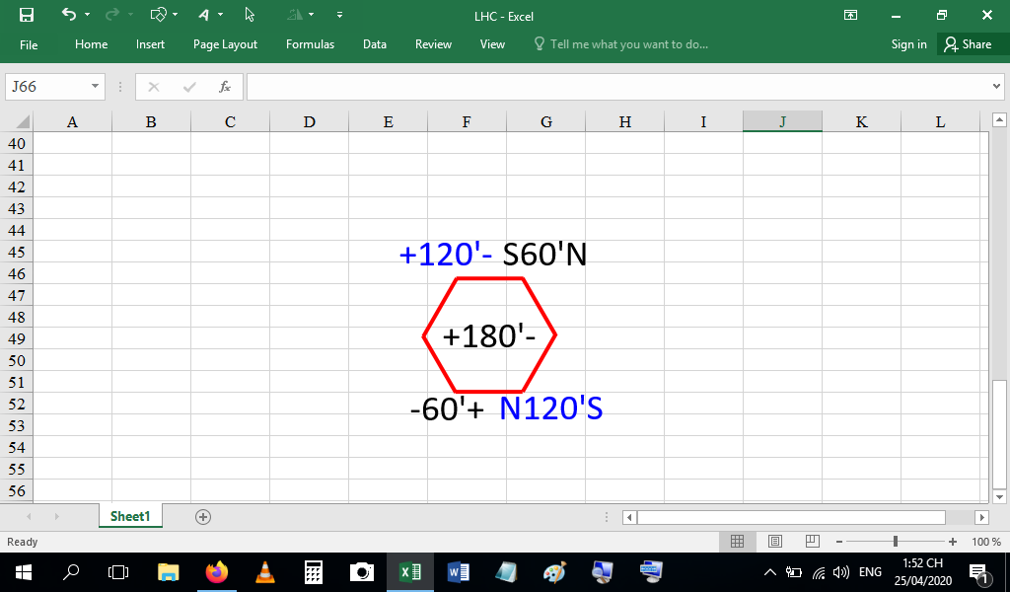
Task: Switch to Normal view in the status bar
Action: coord(737,542)
